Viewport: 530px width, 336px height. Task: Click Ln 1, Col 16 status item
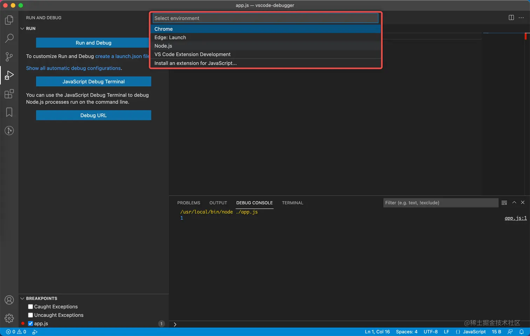pos(377,332)
